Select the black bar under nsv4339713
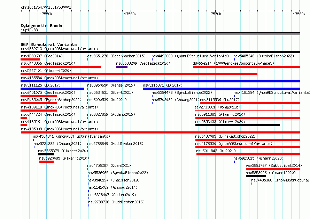 point(160,52)
